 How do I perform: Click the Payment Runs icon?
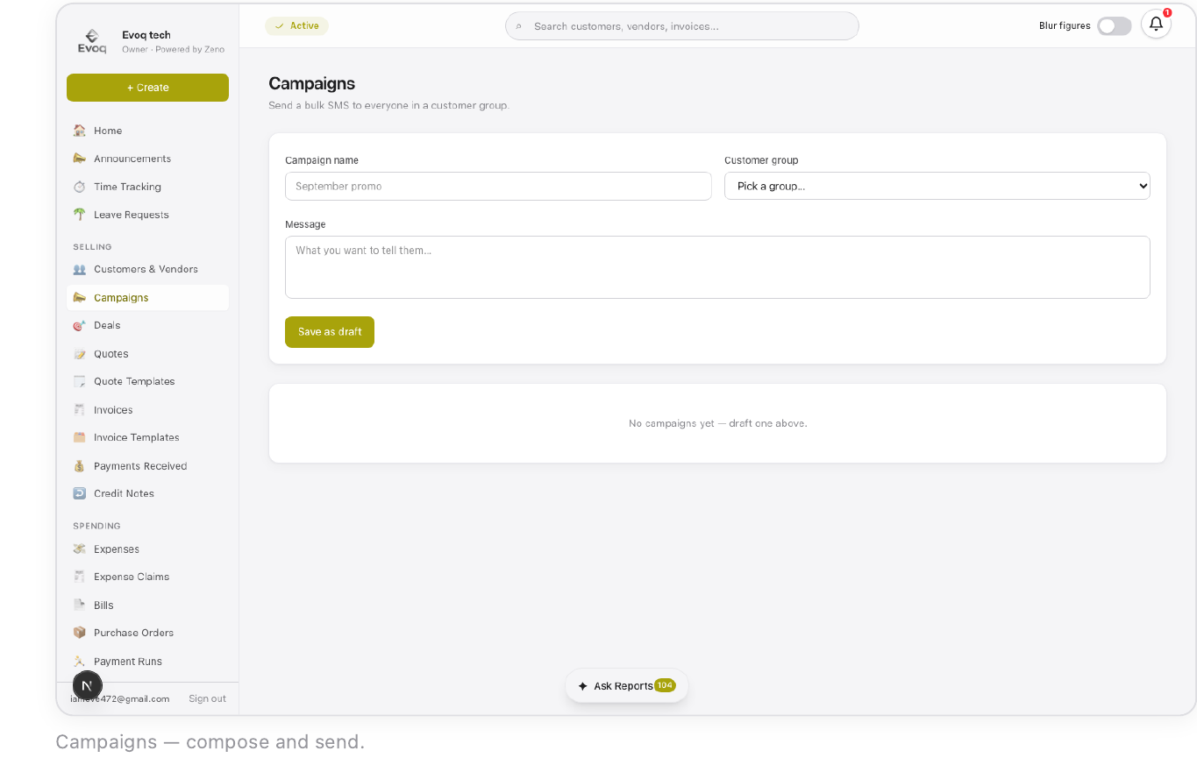click(80, 662)
